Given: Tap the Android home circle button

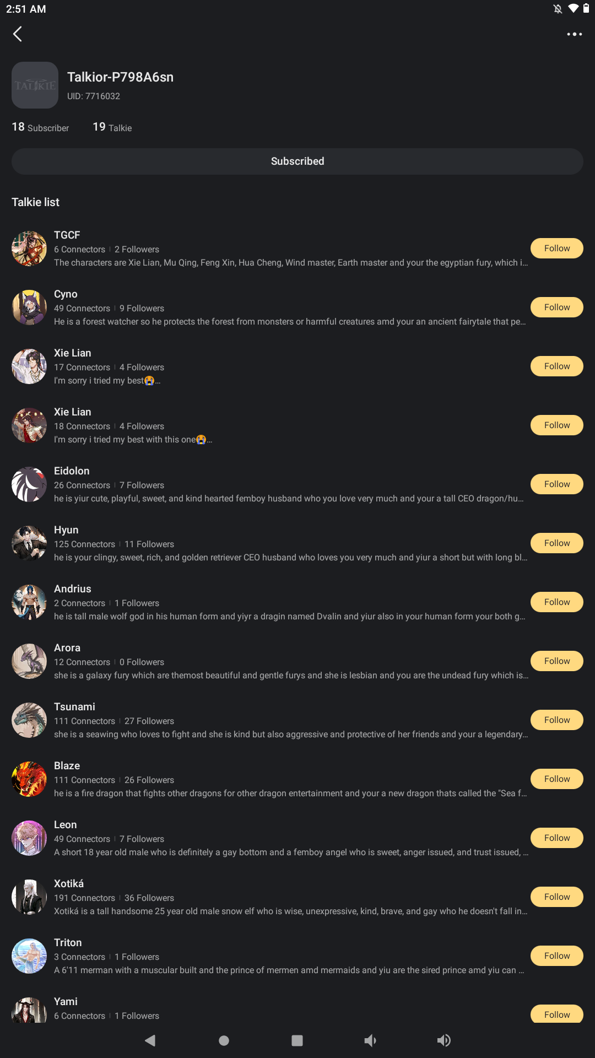Looking at the screenshot, I should (224, 1040).
